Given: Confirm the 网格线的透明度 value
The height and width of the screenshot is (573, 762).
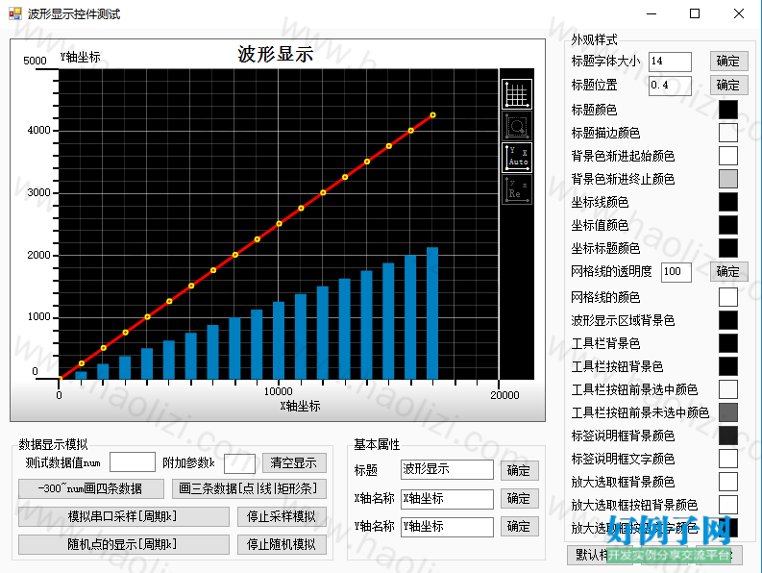Looking at the screenshot, I should (728, 271).
